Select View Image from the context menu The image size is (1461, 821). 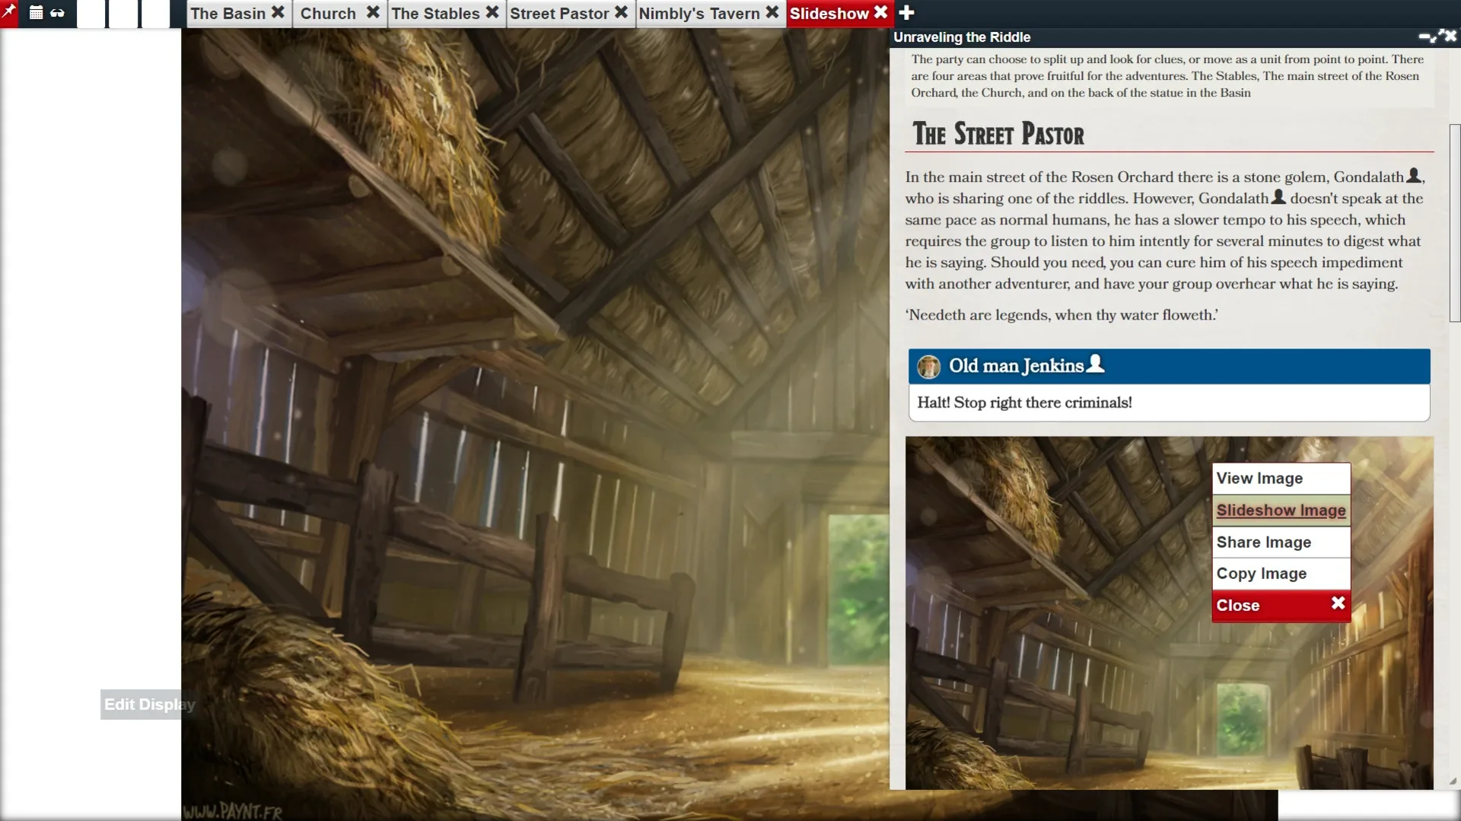click(1259, 478)
